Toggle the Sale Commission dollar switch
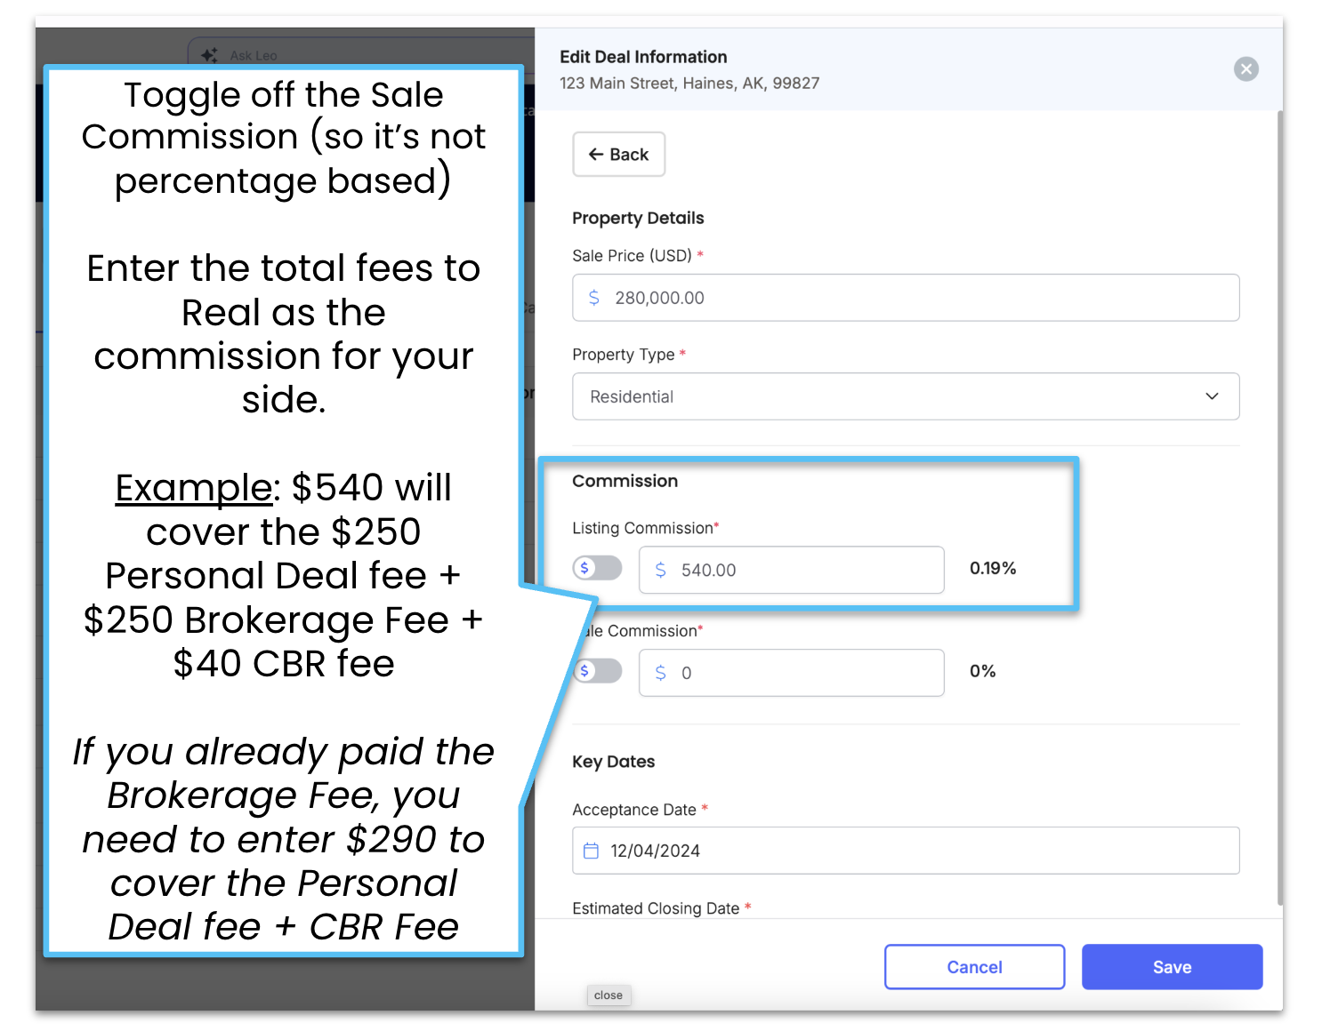This screenshot has width=1322, height=1031. (599, 671)
